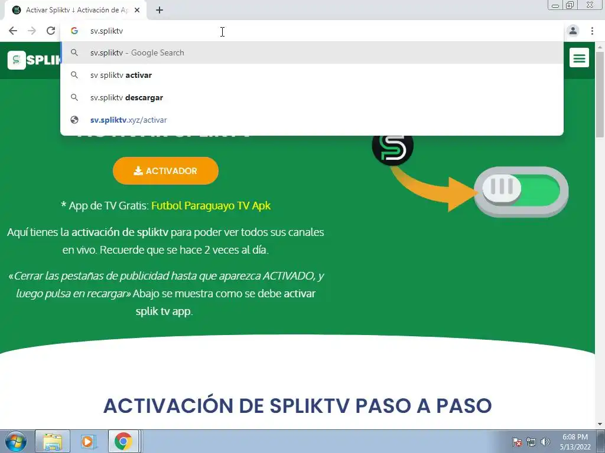Close the Activar Spliktv tab

(x=137, y=11)
